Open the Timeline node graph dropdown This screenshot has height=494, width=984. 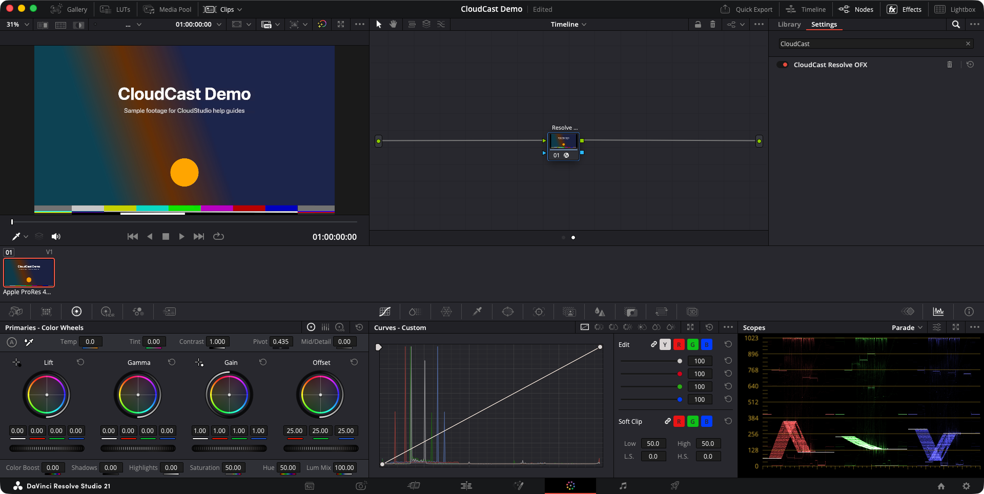[x=568, y=24]
